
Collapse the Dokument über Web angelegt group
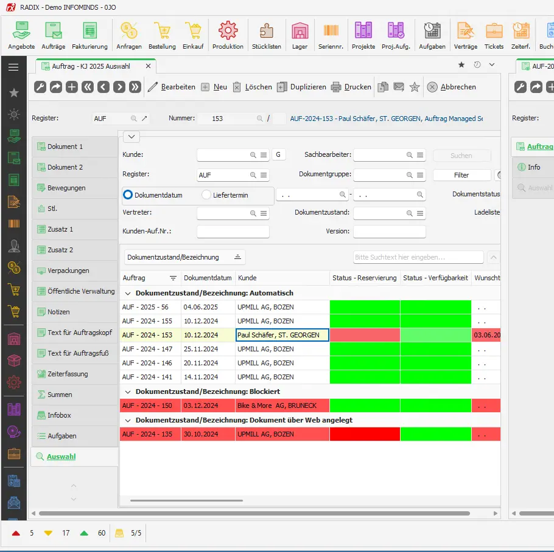(x=128, y=421)
